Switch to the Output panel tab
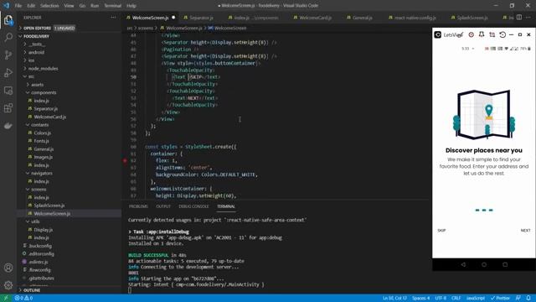Image resolution: width=536 pixels, height=302 pixels. pos(163,206)
